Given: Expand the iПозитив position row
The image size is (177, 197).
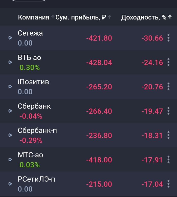Looking at the screenshot, I should [10, 86].
